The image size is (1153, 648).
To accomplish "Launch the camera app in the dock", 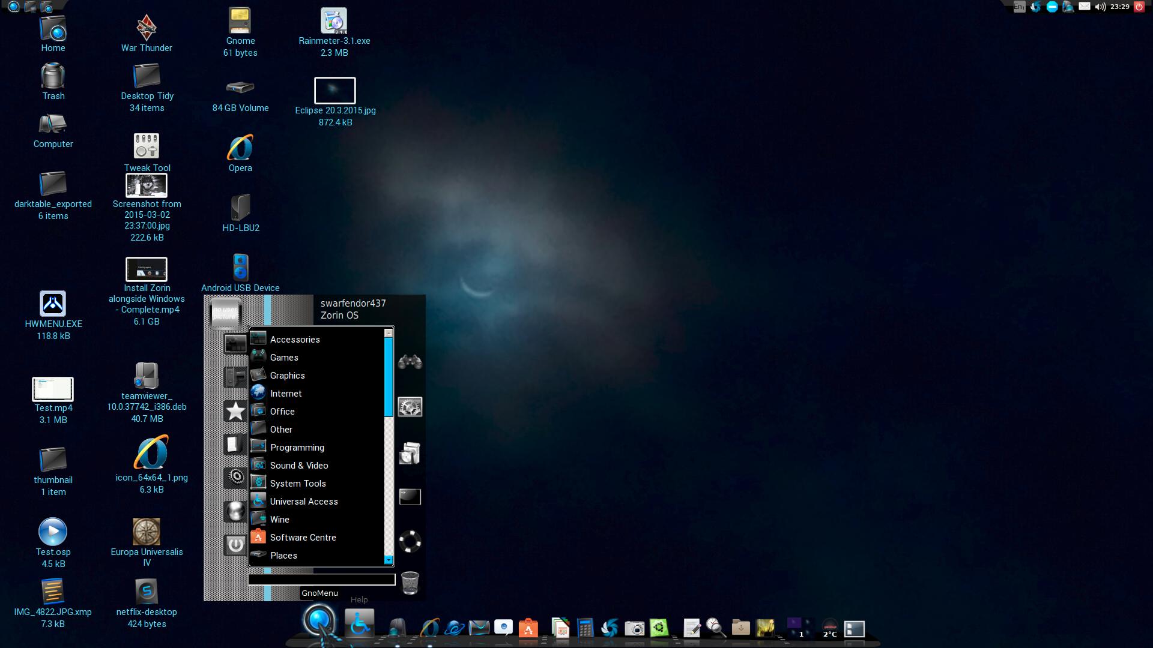I will click(x=634, y=628).
